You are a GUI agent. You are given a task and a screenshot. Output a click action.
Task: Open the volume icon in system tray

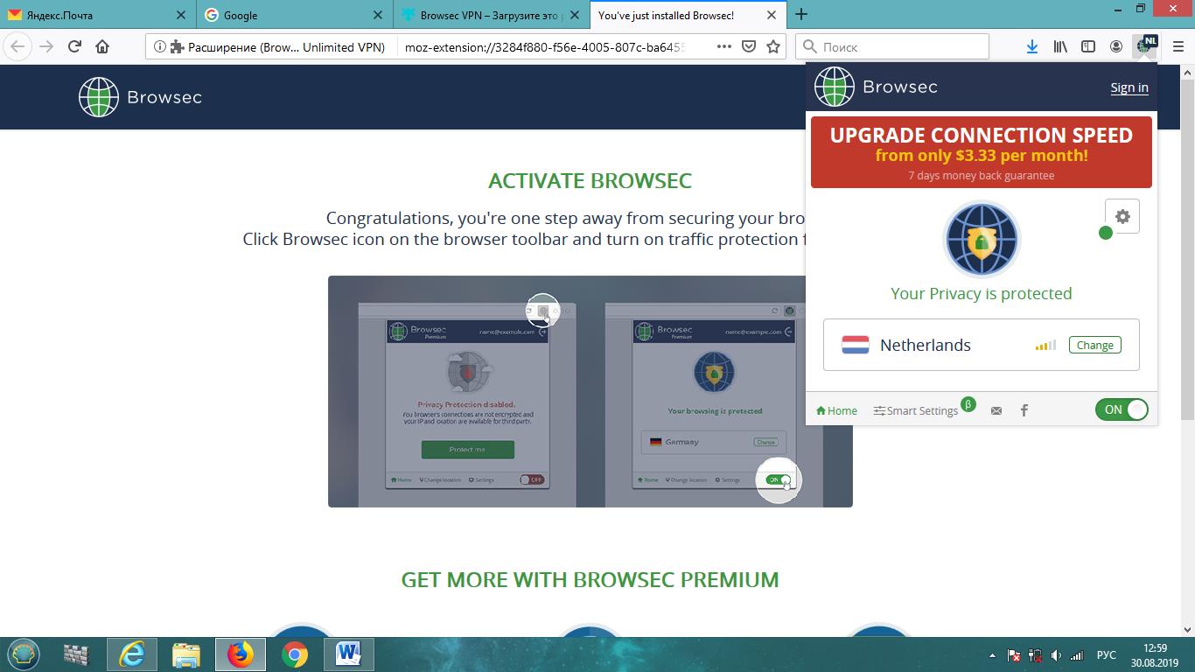pos(1056,655)
